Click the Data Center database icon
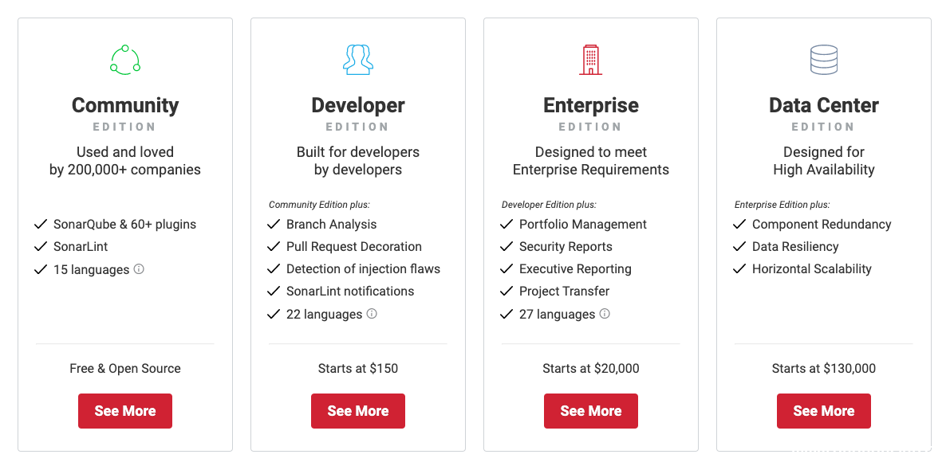Screen dimensions: 950x466 [823, 59]
